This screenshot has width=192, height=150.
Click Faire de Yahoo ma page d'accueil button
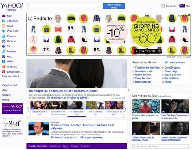12,109
